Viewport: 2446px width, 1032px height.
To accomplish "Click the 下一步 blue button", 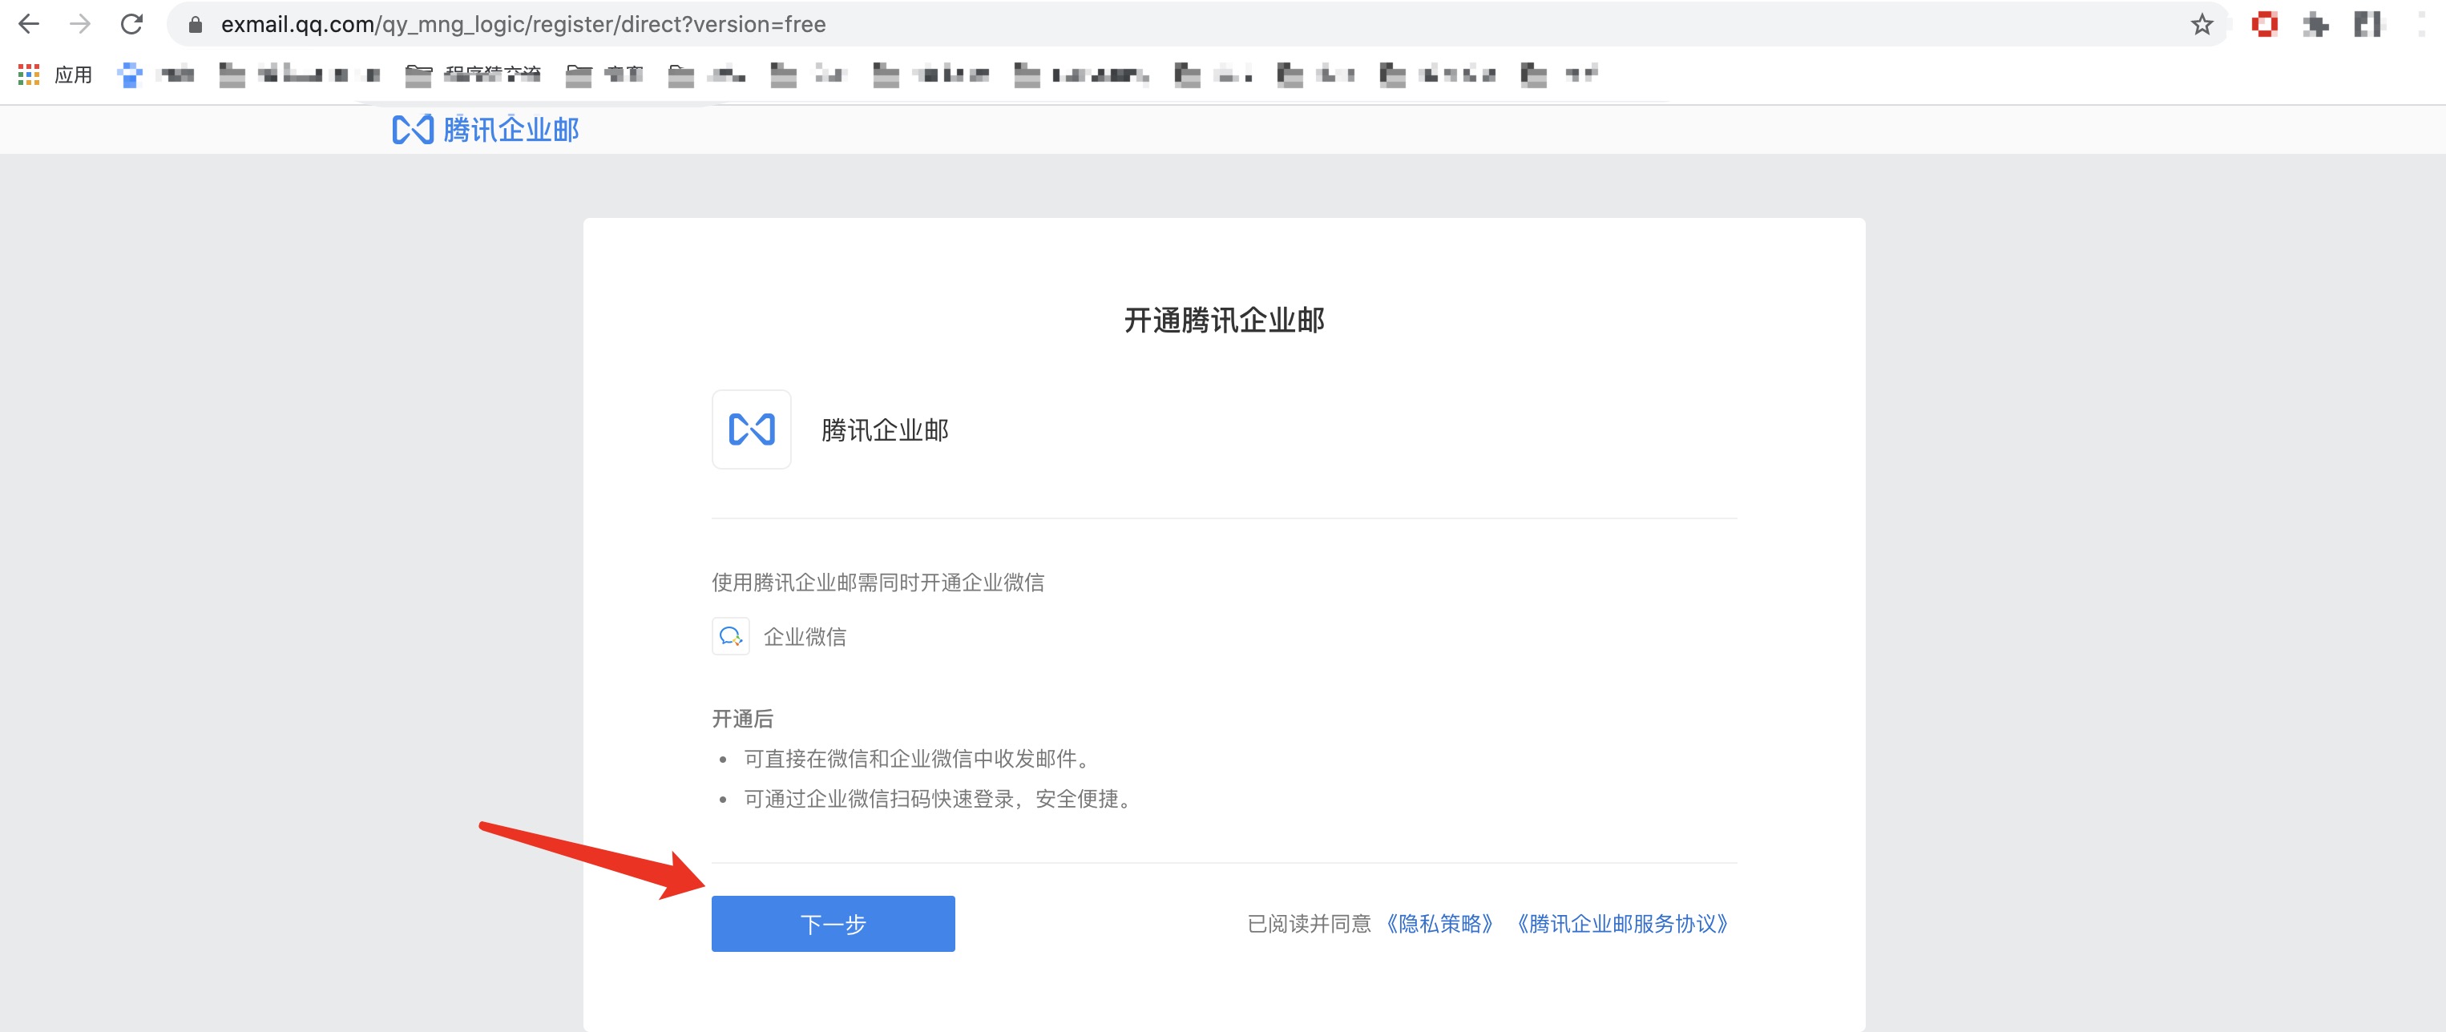I will [x=833, y=923].
